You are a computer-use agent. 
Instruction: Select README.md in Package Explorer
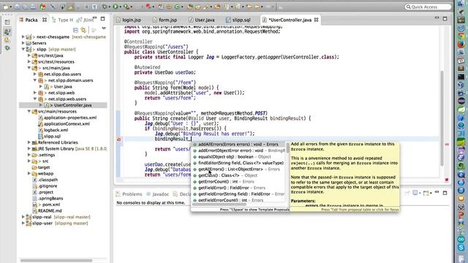coord(50,210)
